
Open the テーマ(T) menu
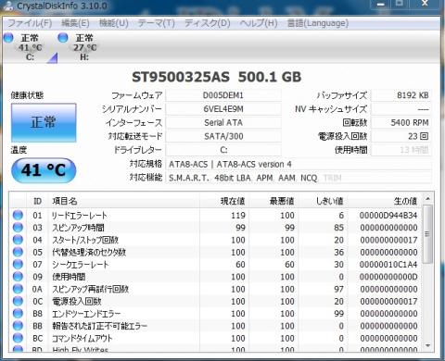(x=157, y=23)
